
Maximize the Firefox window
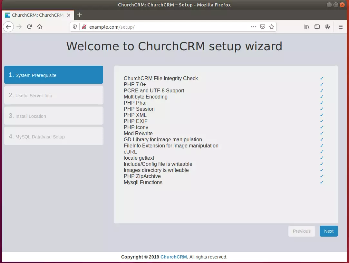pos(336,5)
